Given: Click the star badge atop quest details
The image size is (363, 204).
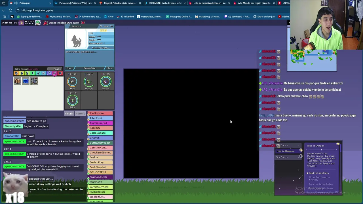Looking at the screenshot, I should pos(338,144).
